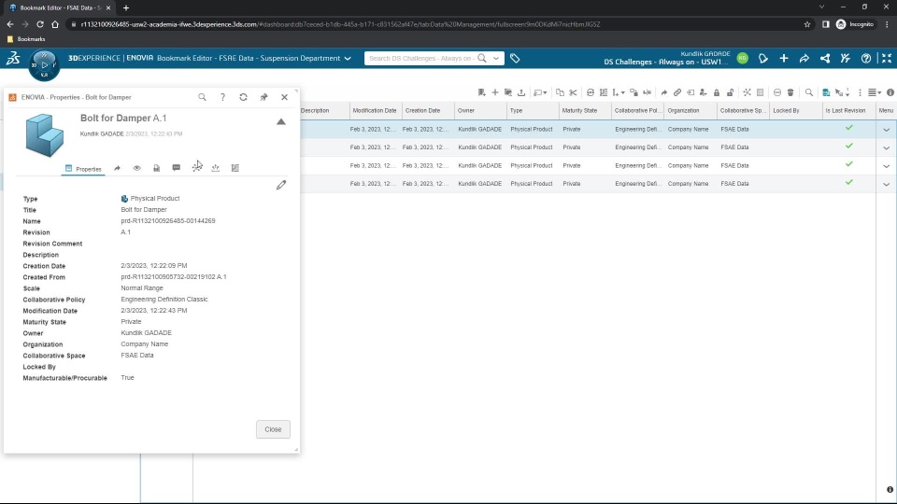Click the magnifier icon in the table toolbar
This screenshot has width=897, height=504.
tap(809, 92)
